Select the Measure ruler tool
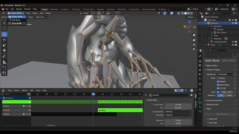The width and height of the screenshot is (239, 134). (x=4, y=62)
